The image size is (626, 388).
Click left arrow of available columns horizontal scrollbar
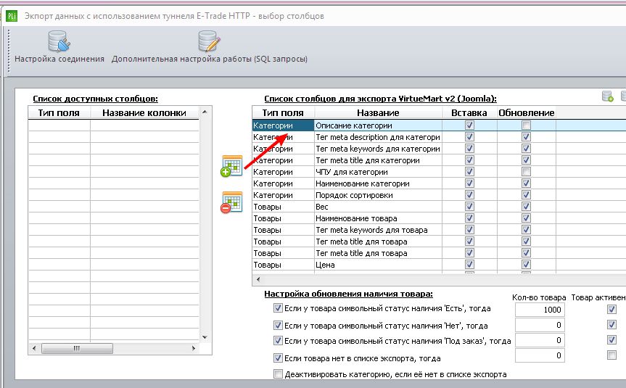[34, 349]
